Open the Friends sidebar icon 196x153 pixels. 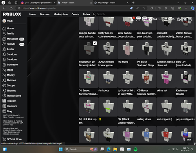[x=4, y=44]
